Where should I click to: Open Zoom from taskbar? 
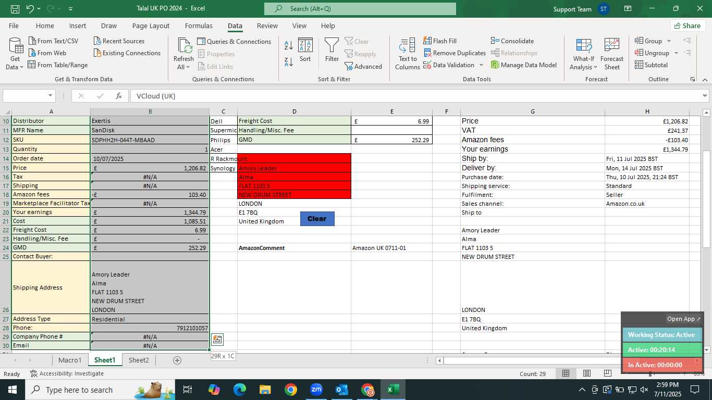point(316,390)
